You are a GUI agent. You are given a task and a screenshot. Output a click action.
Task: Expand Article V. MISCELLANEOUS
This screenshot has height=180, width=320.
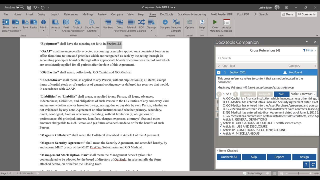pyautogui.click(x=220, y=133)
